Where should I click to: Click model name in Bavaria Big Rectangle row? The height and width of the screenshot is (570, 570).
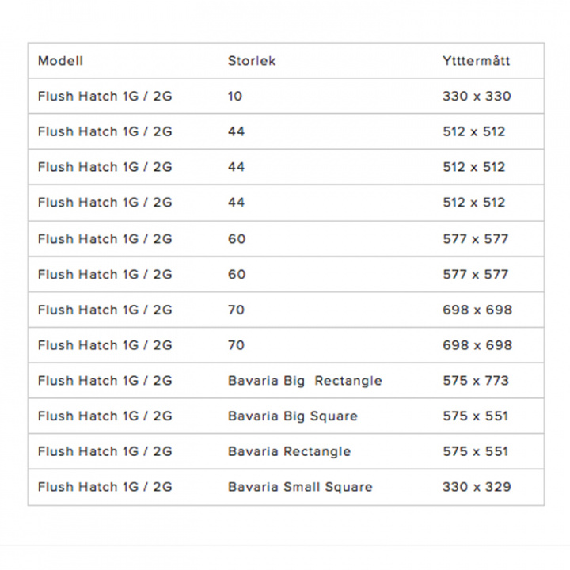[104, 381]
